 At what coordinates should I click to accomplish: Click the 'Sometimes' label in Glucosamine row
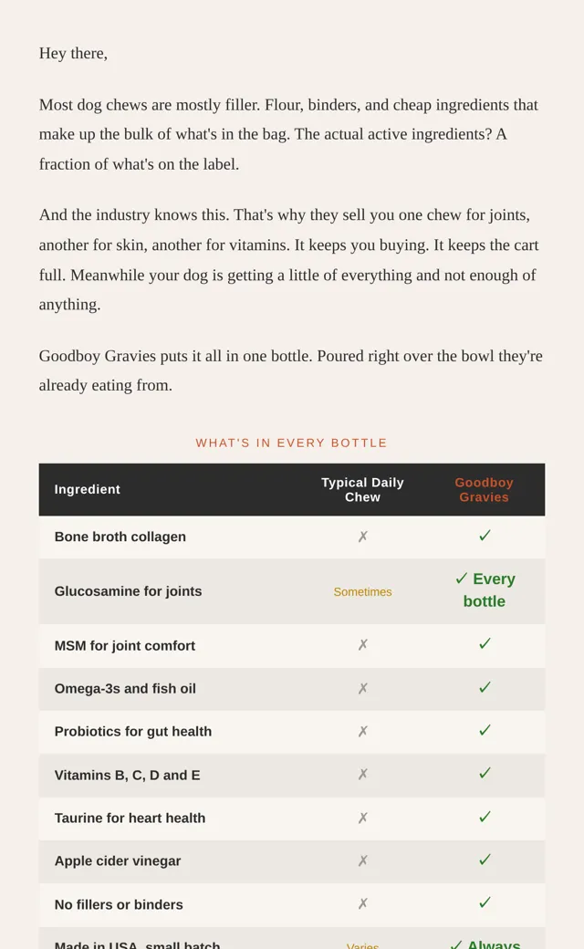pos(362,592)
